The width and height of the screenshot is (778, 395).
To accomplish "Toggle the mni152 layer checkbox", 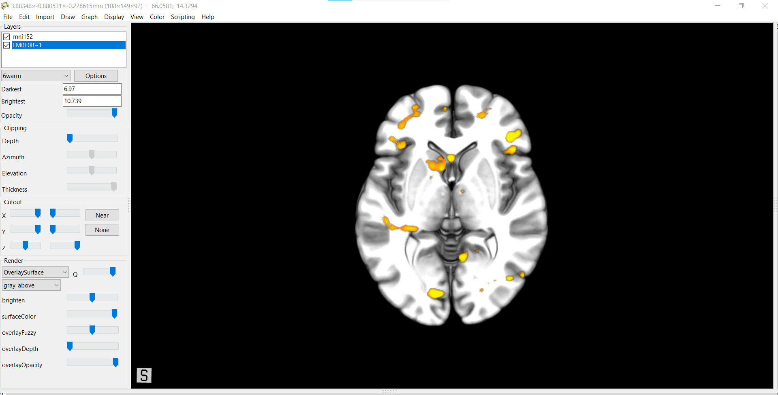I will click(x=6, y=37).
